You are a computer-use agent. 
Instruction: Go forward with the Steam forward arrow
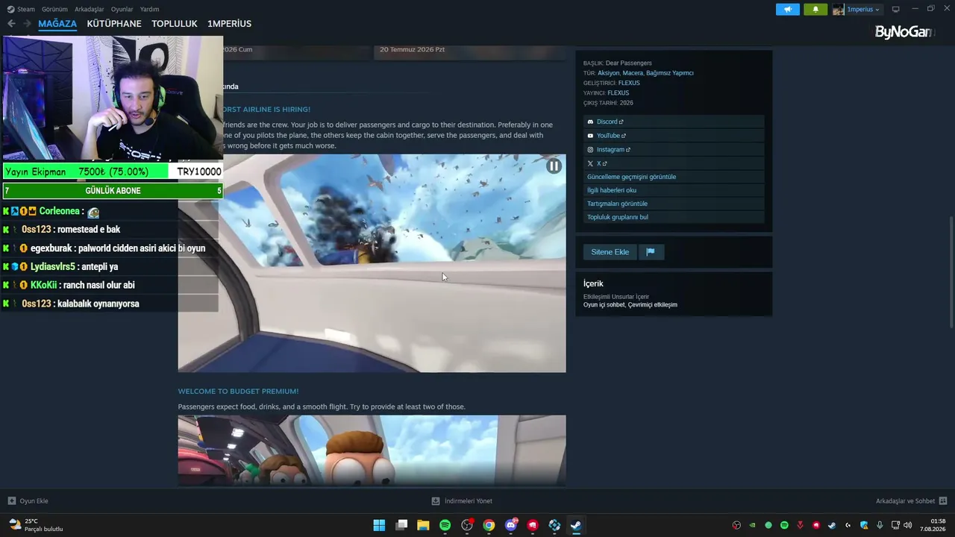(27, 24)
